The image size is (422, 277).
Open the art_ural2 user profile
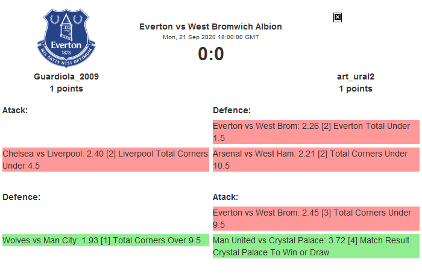point(355,76)
